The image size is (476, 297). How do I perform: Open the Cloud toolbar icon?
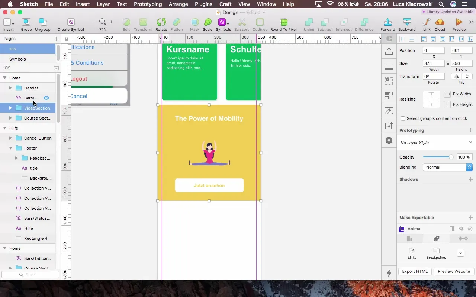(x=440, y=22)
